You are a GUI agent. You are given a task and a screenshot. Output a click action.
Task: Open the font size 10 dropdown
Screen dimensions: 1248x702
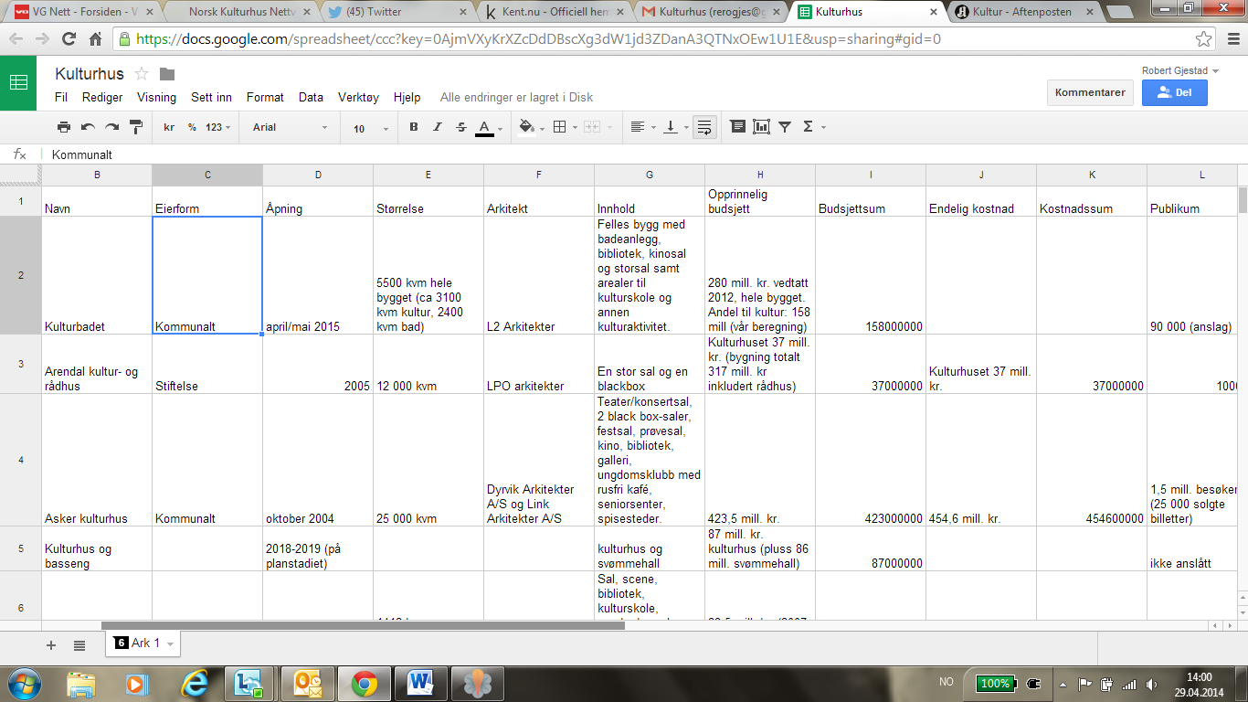(371, 128)
